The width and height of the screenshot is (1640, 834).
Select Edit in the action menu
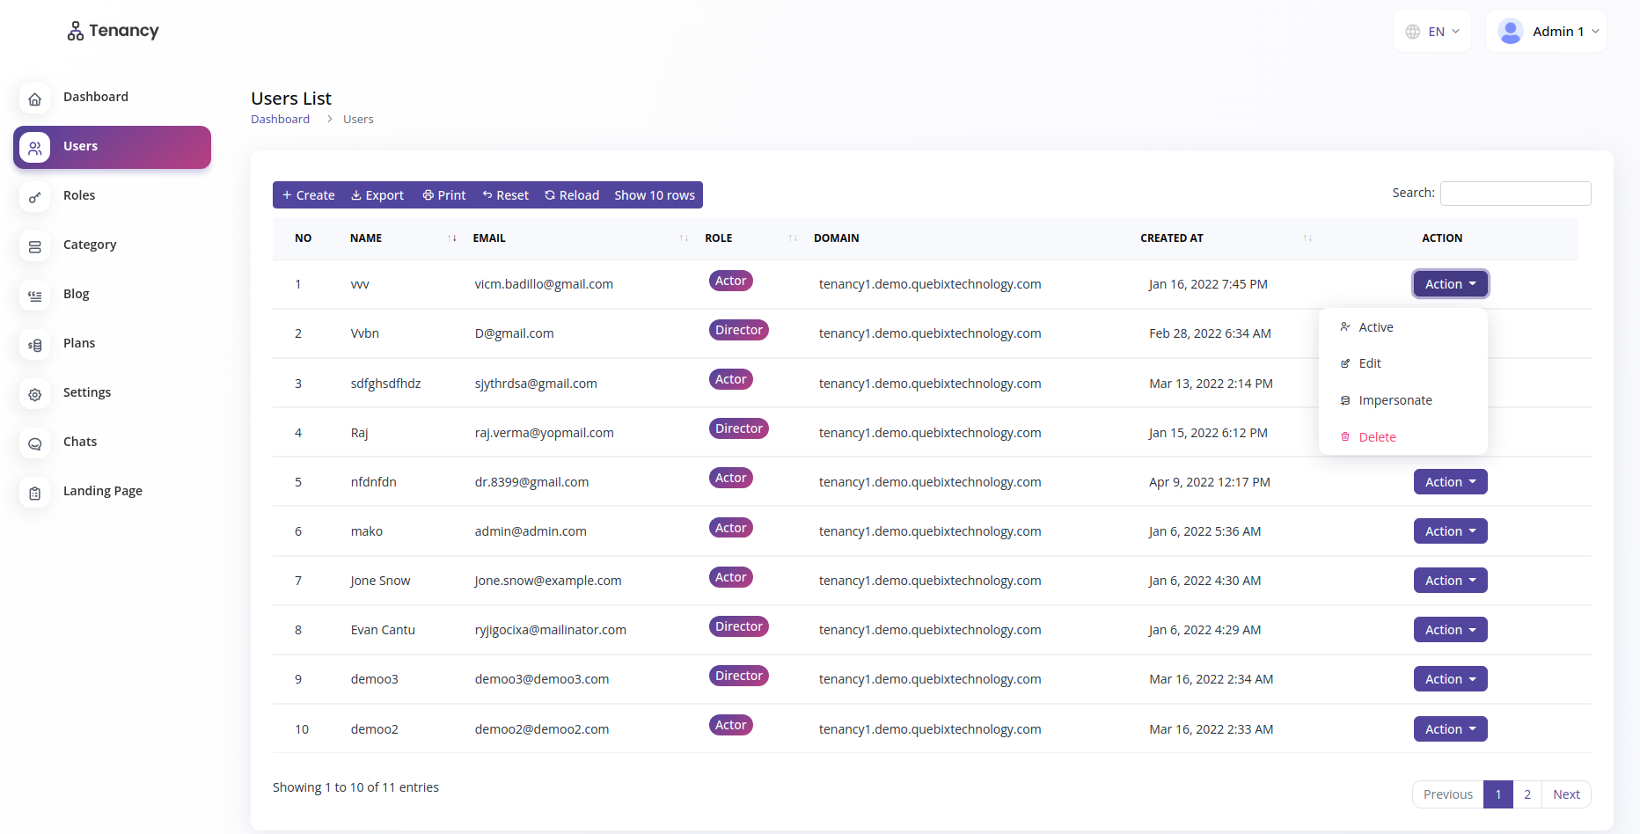coord(1369,363)
